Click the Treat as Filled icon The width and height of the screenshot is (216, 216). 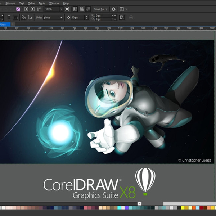click(x=122, y=17)
